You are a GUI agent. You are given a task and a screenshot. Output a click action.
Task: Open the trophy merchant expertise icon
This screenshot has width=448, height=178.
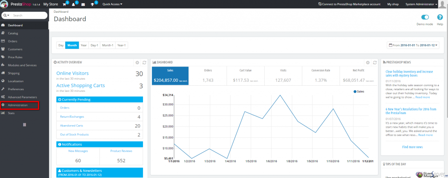tap(92, 4)
